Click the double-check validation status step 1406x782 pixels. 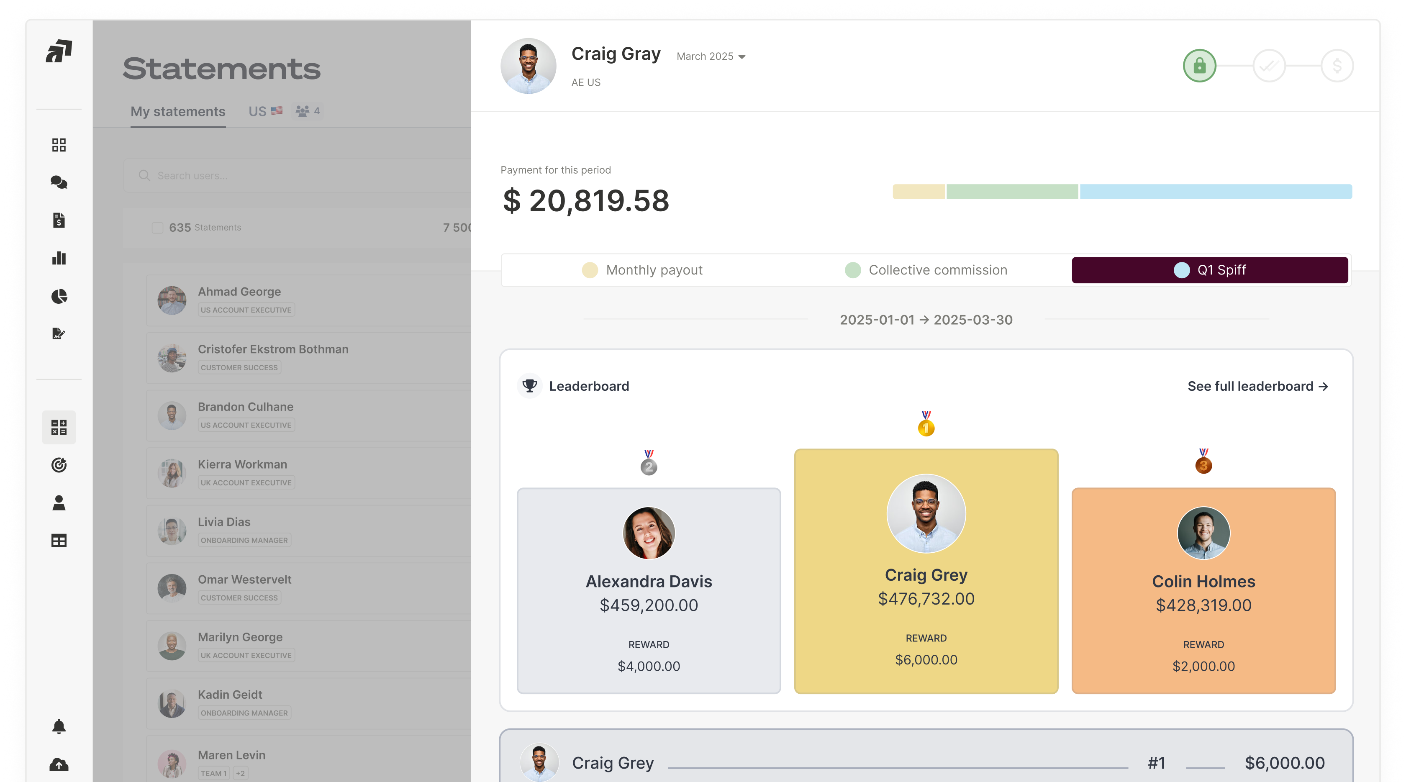tap(1268, 66)
